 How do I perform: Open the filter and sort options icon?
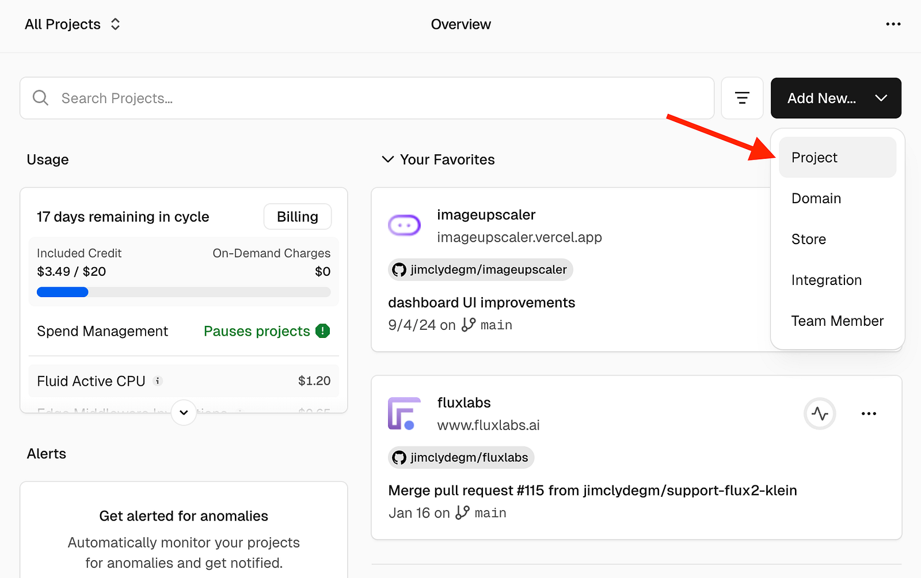742,98
